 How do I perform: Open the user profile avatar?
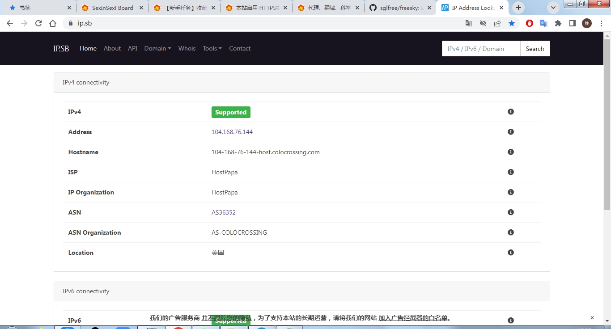(587, 23)
